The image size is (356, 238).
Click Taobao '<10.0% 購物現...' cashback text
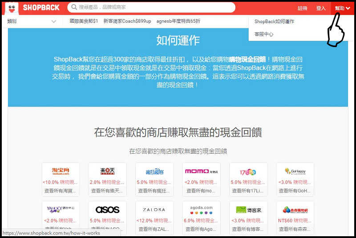click(x=60, y=182)
